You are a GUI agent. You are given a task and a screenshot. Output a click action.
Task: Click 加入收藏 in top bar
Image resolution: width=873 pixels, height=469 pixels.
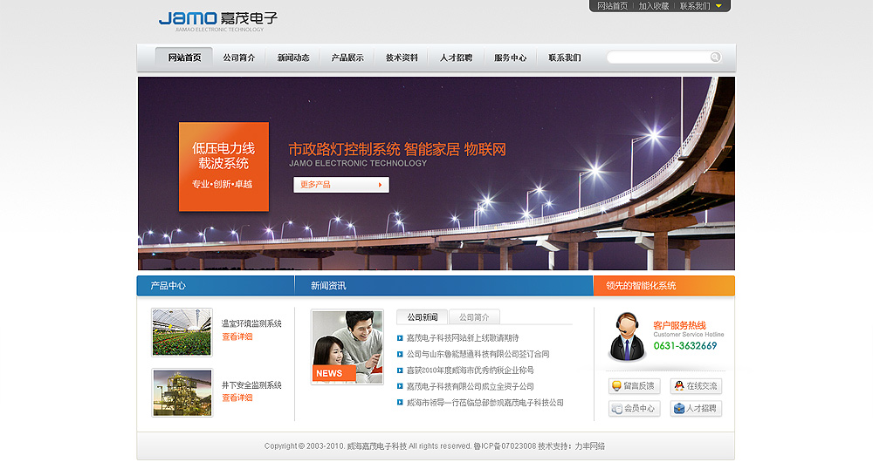point(654,6)
